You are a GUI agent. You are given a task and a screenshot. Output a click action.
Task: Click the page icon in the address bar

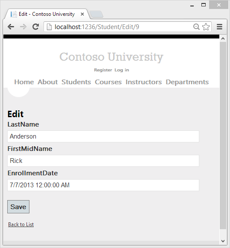tap(49, 27)
